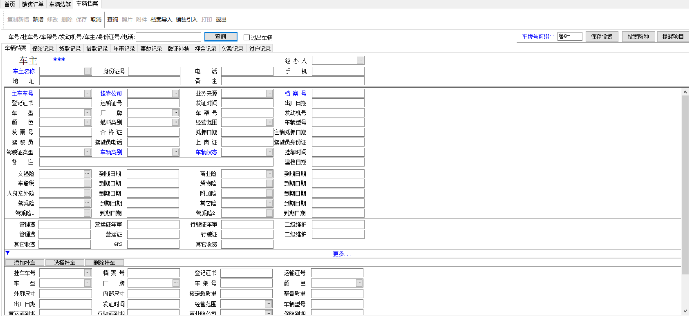Switch to the 首页 tab

[10, 4]
